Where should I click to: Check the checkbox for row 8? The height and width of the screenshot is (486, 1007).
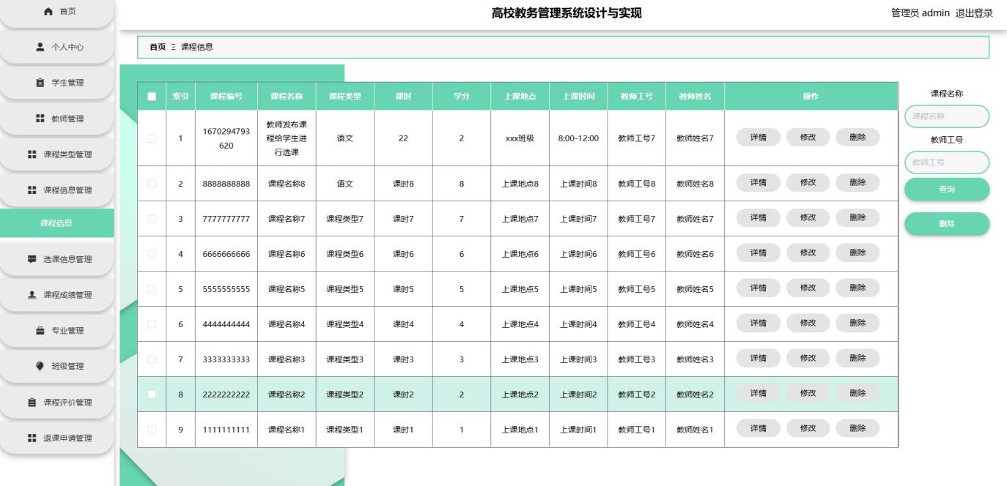click(x=152, y=393)
